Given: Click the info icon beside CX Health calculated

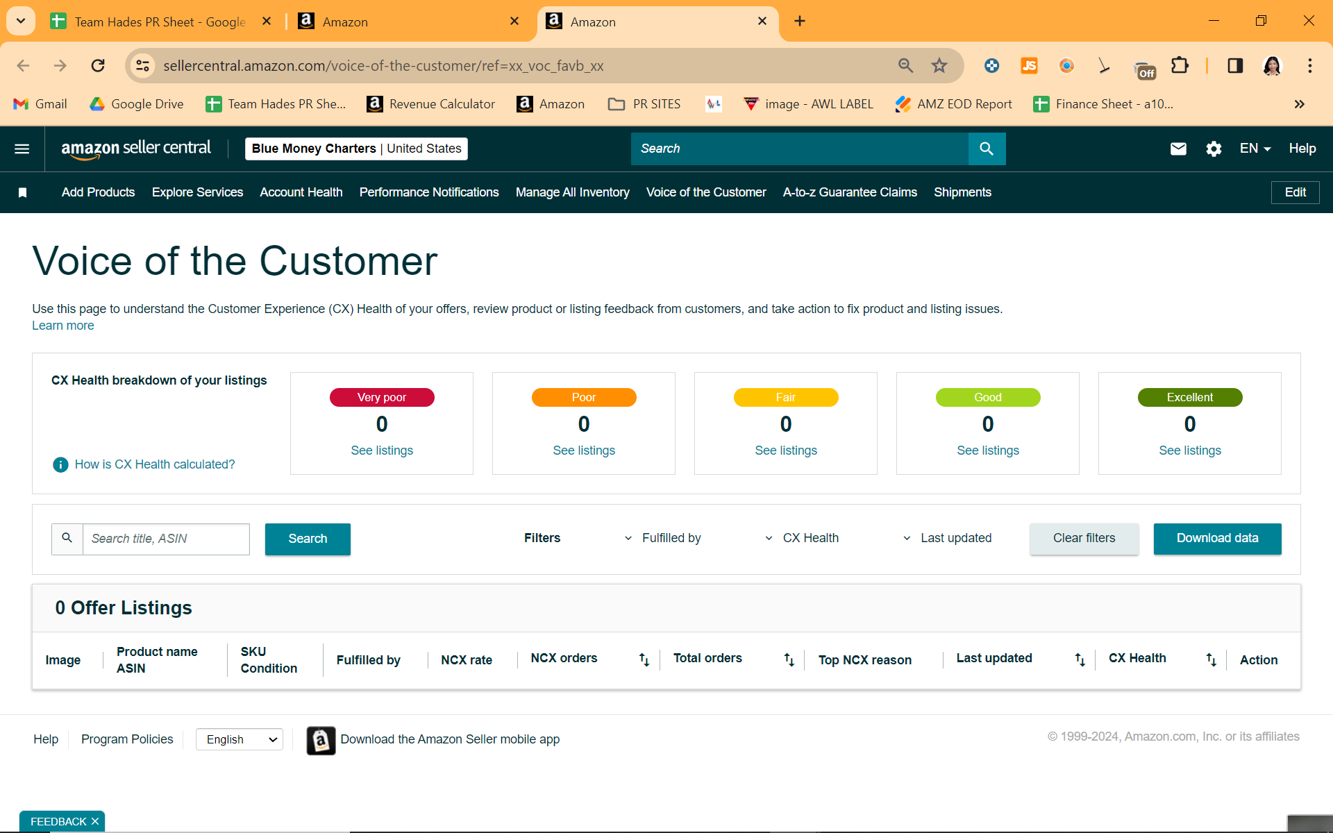Looking at the screenshot, I should pyautogui.click(x=60, y=464).
